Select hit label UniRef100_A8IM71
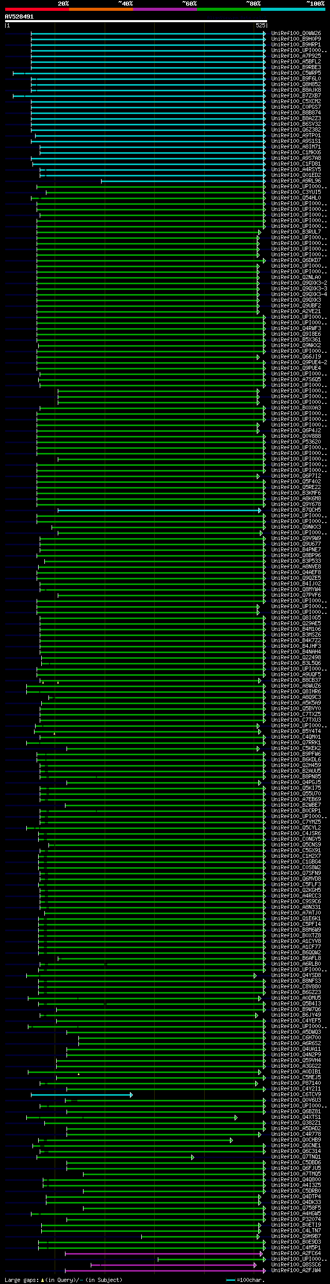The height and width of the screenshot is (1284, 330). click(x=296, y=147)
